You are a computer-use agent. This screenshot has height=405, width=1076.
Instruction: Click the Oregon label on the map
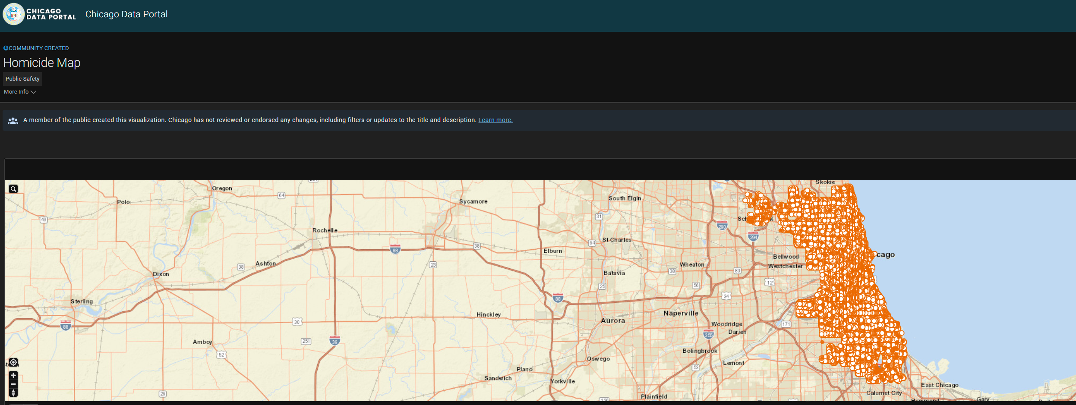pyautogui.click(x=222, y=188)
